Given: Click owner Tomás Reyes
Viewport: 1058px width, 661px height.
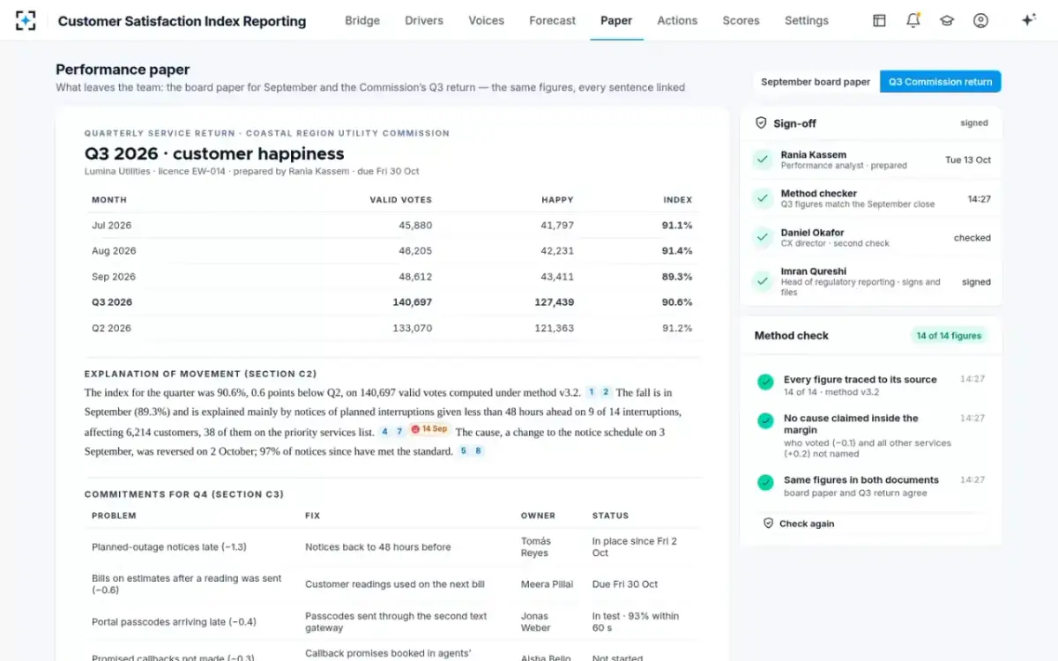Looking at the screenshot, I should pyautogui.click(x=535, y=547).
